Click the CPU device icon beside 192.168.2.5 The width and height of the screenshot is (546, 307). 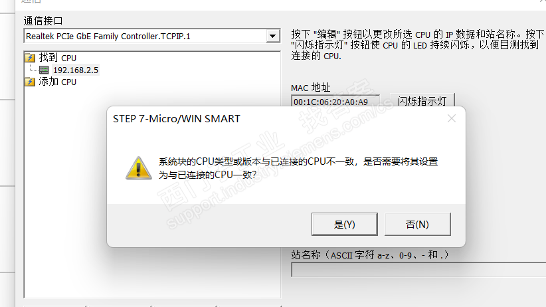click(44, 70)
